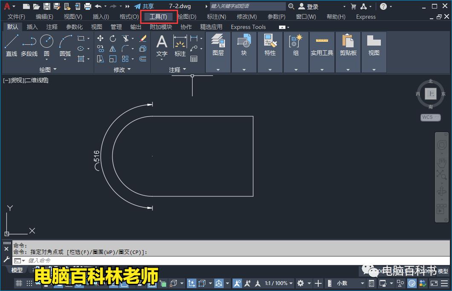
Task: Toggle grid display in status bar
Action: tap(19, 283)
